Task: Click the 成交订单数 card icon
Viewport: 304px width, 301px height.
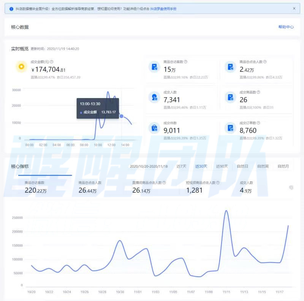Action: 230,128
